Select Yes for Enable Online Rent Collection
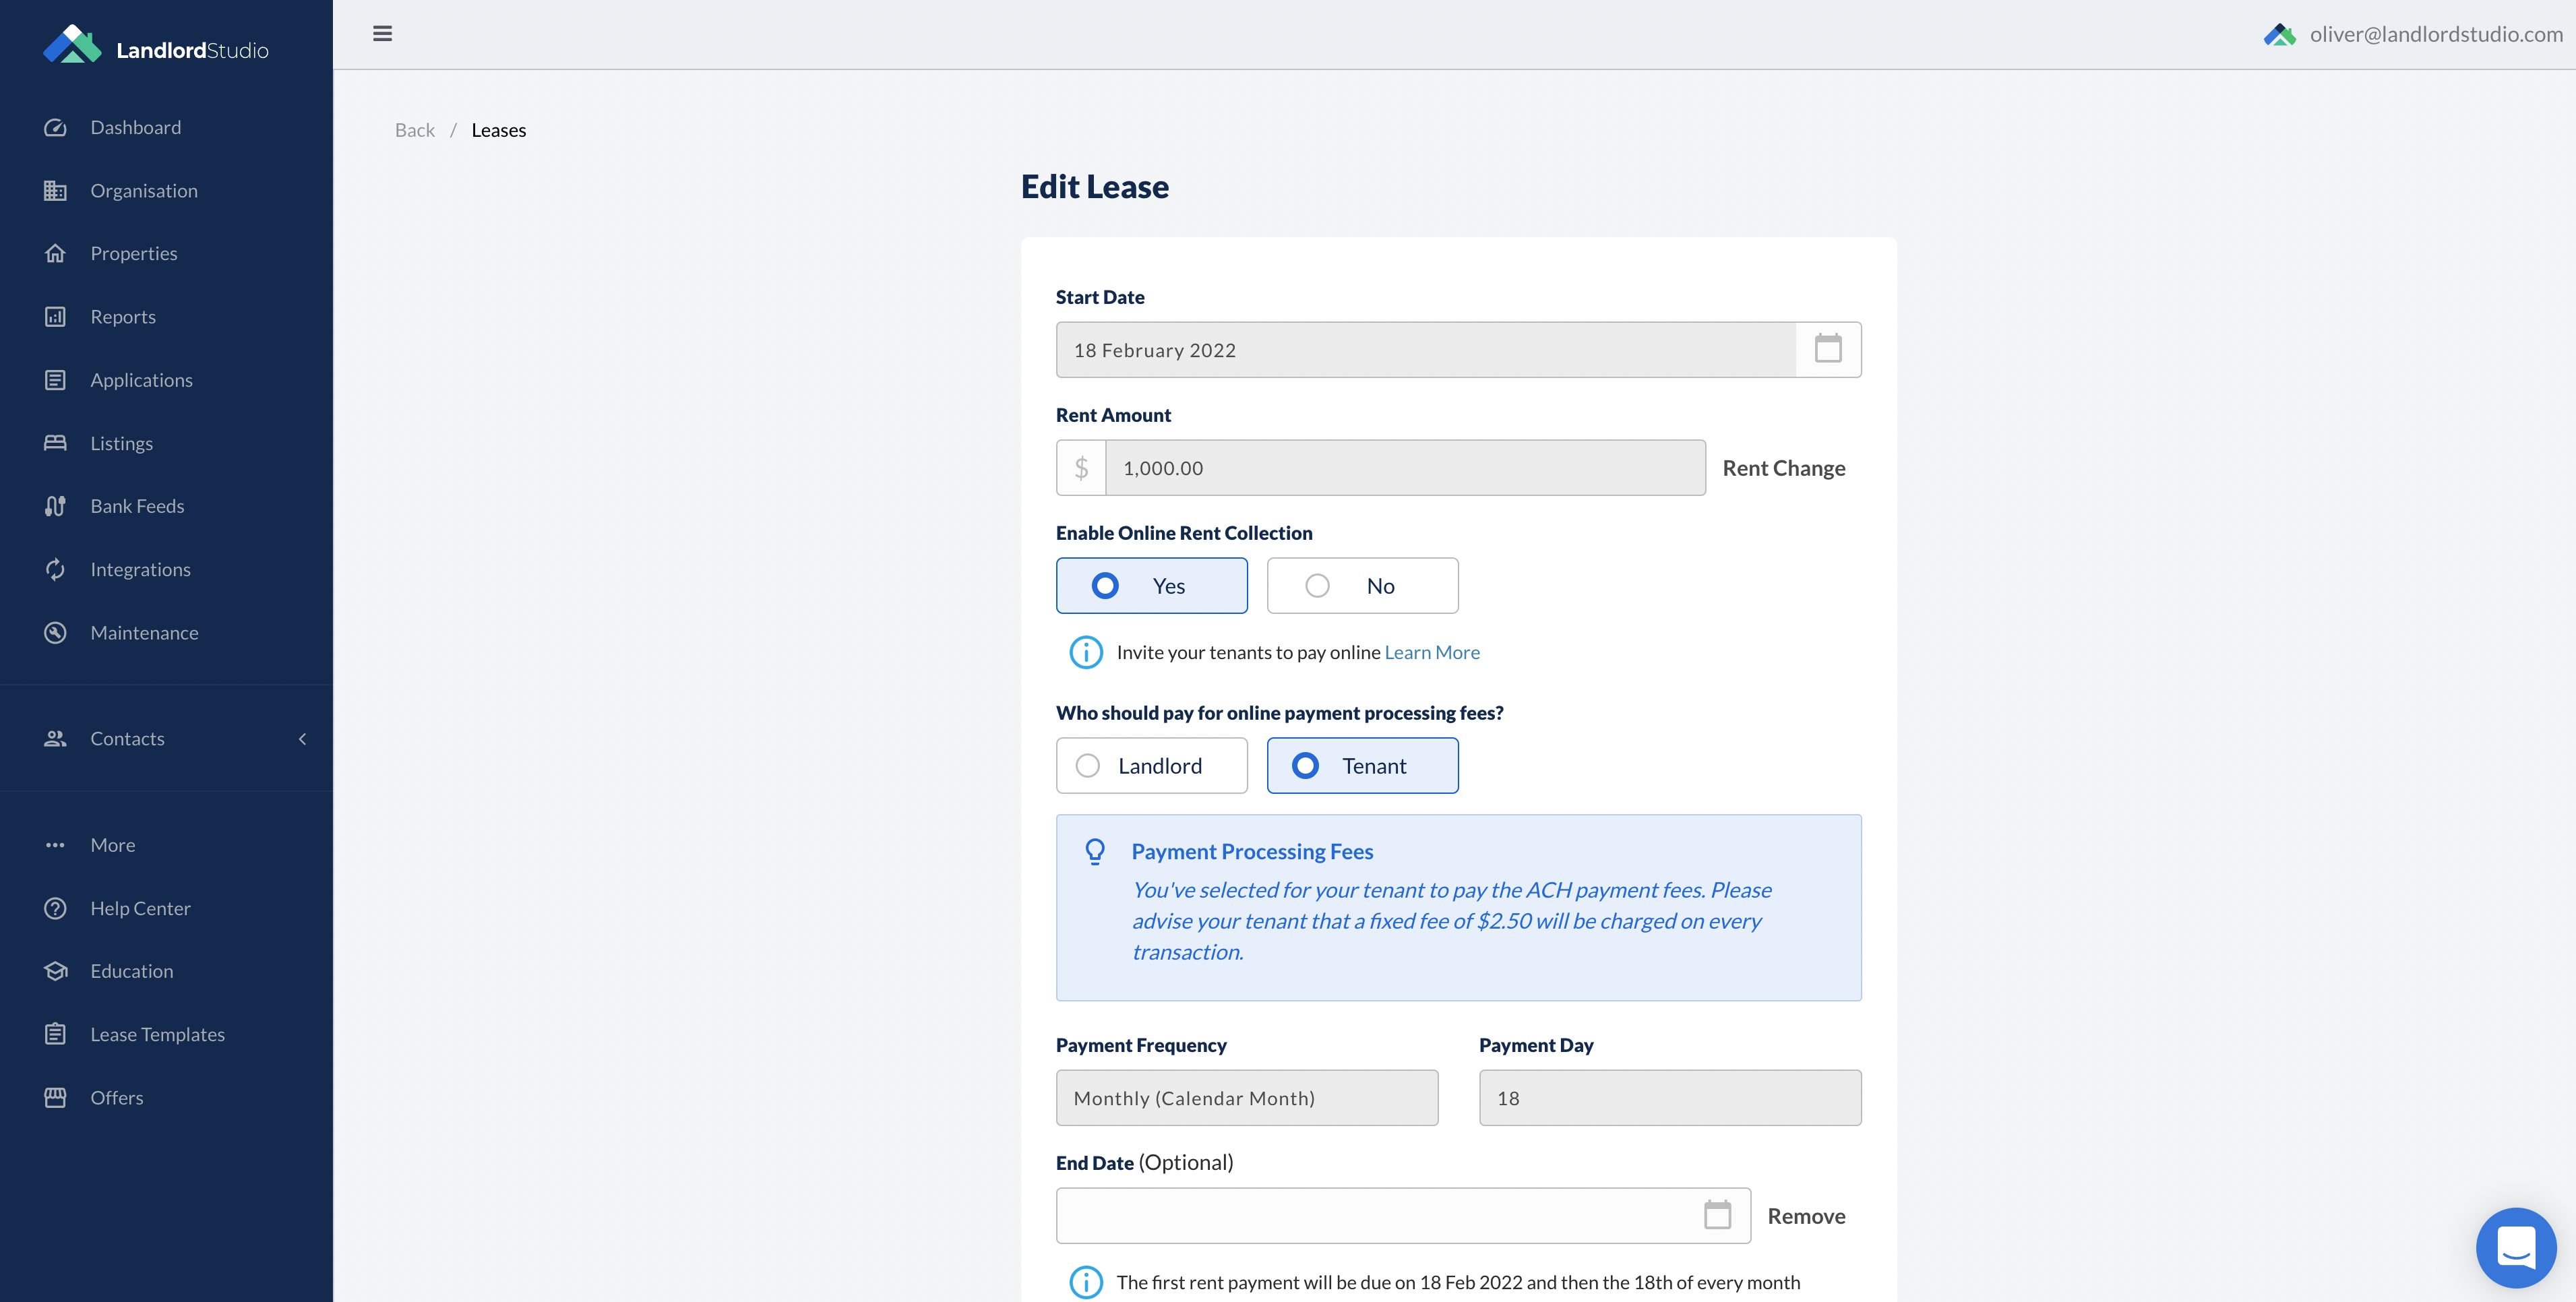This screenshot has height=1302, width=2576. pos(1151,585)
